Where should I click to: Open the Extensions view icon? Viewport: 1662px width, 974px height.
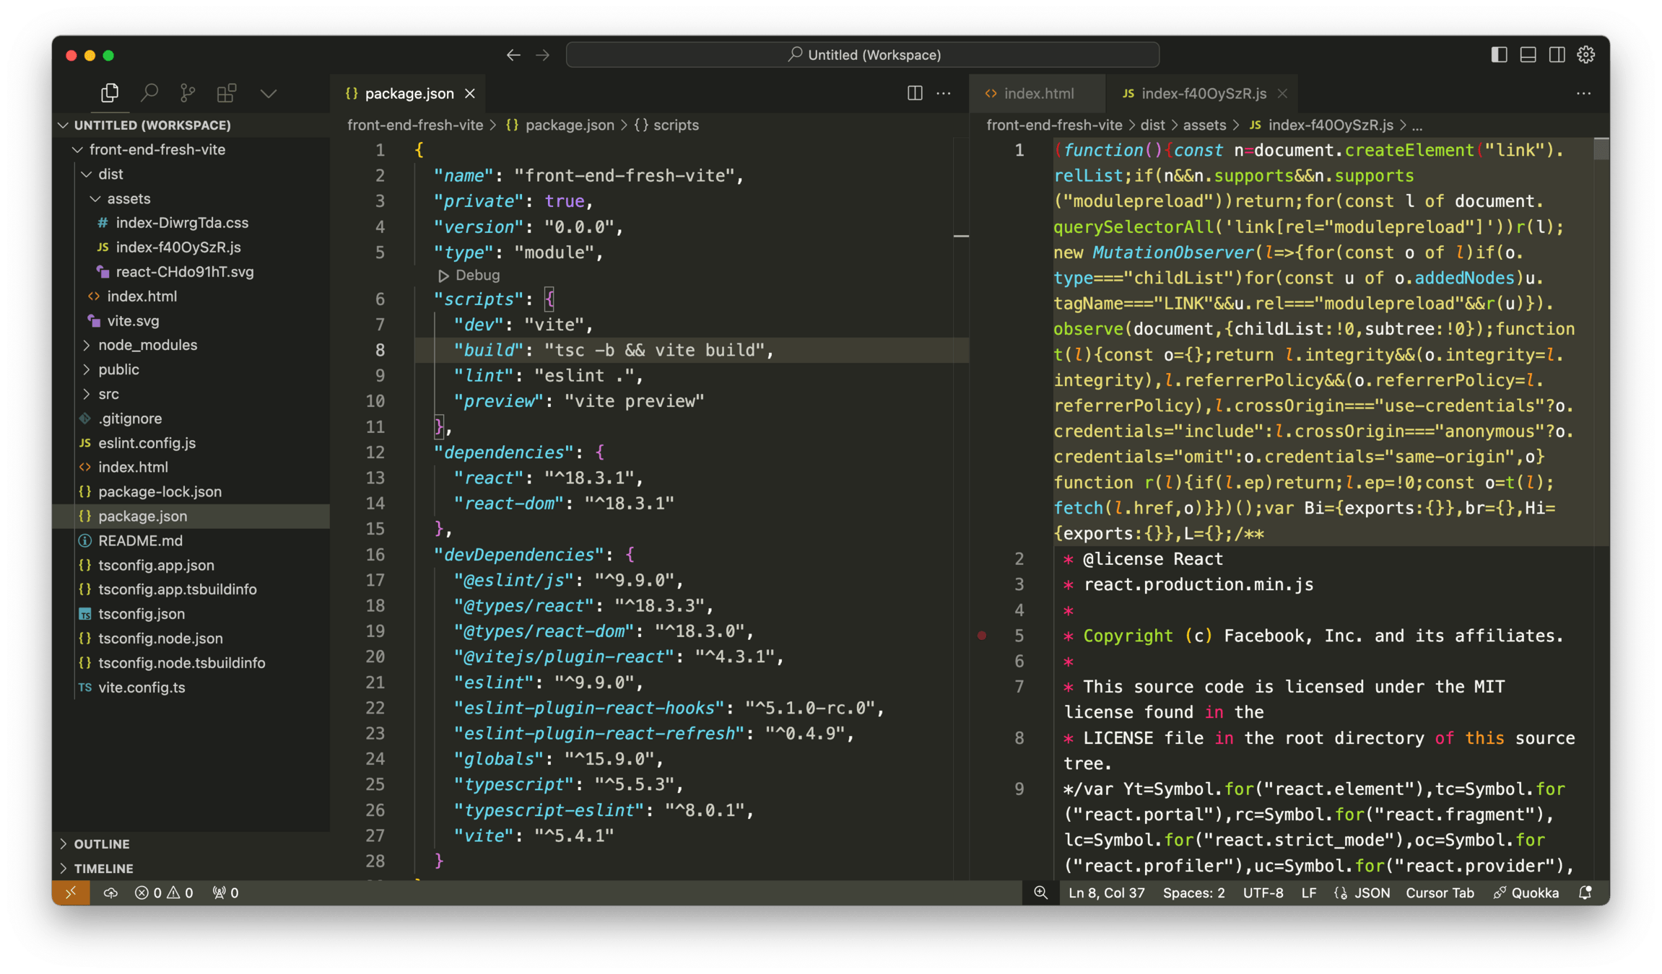coord(227,93)
